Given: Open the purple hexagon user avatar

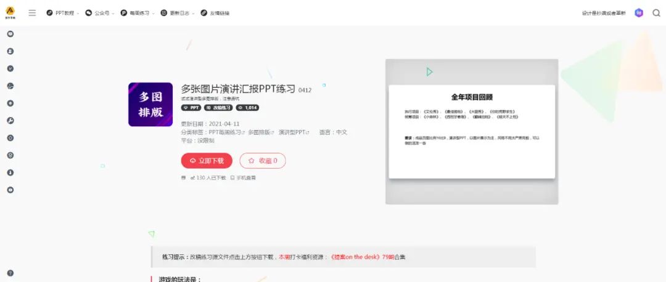Looking at the screenshot, I should tap(639, 13).
